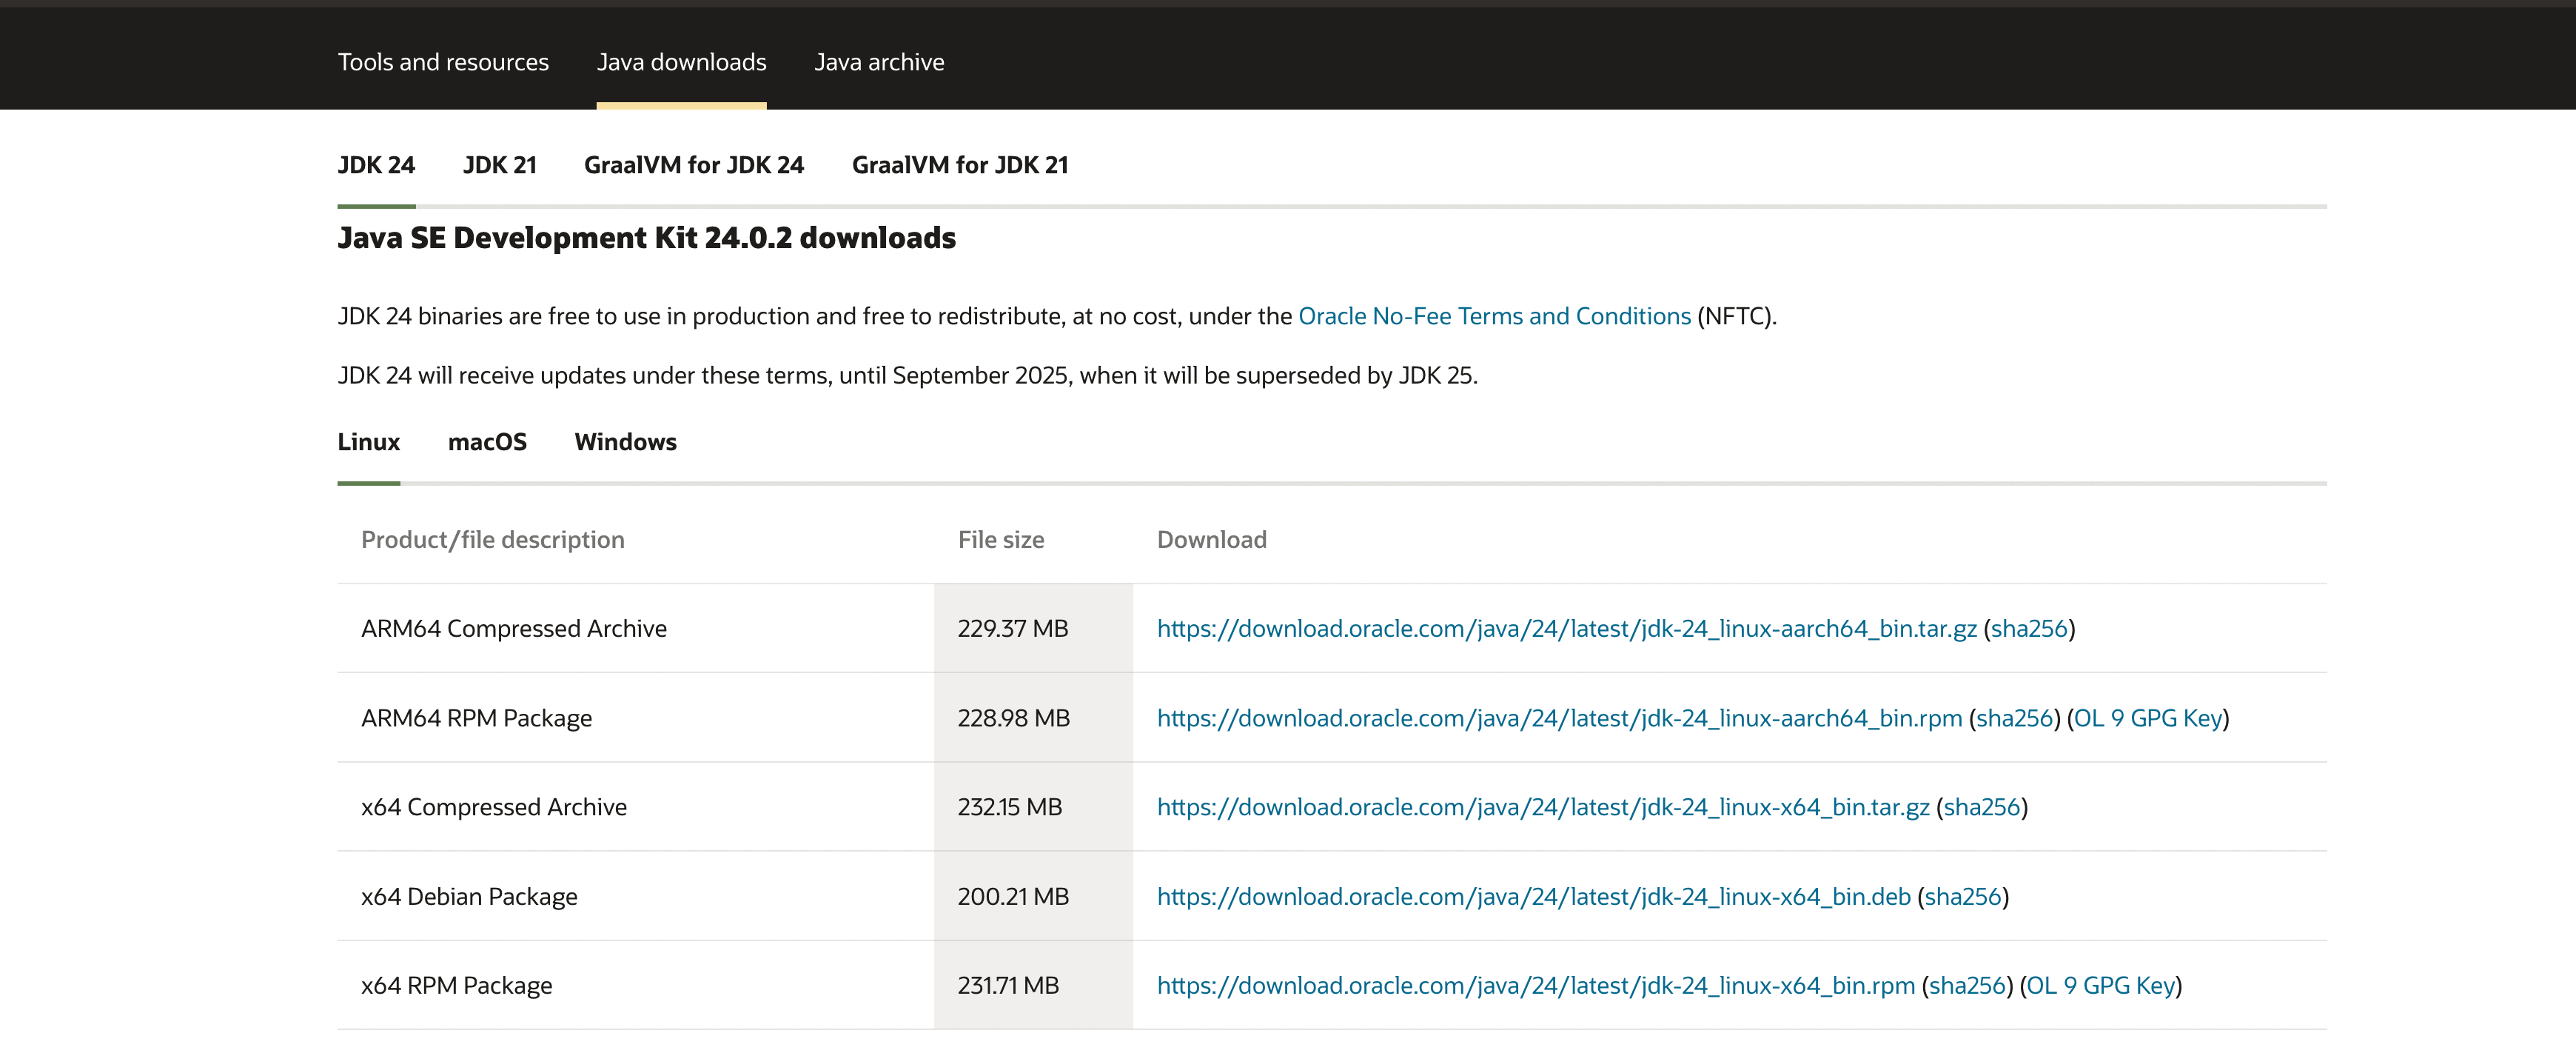Open the GraalVM for JDK 21 tab
Image resolution: width=2576 pixels, height=1053 pixels.
[959, 165]
